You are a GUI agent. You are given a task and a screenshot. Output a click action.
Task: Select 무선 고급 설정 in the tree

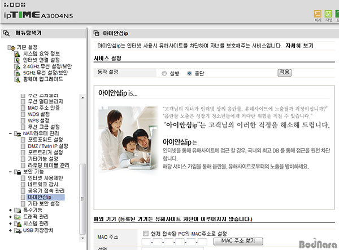[44, 127]
